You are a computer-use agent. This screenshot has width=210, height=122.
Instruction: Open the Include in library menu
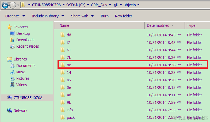tap(48, 16)
